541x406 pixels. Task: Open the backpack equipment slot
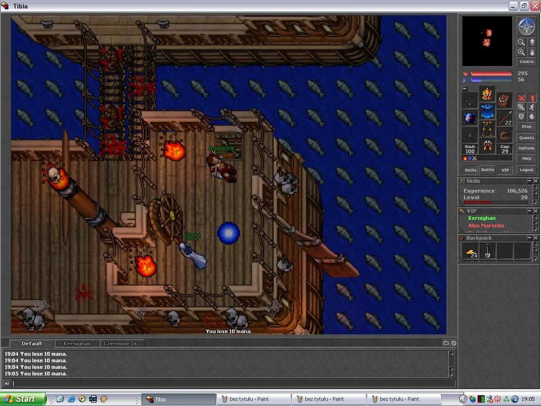(505, 101)
